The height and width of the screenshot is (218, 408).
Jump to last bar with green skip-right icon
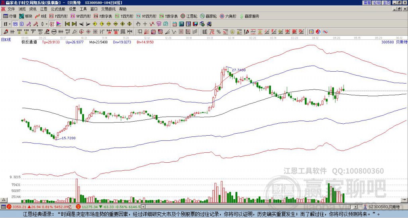coord(74,24)
